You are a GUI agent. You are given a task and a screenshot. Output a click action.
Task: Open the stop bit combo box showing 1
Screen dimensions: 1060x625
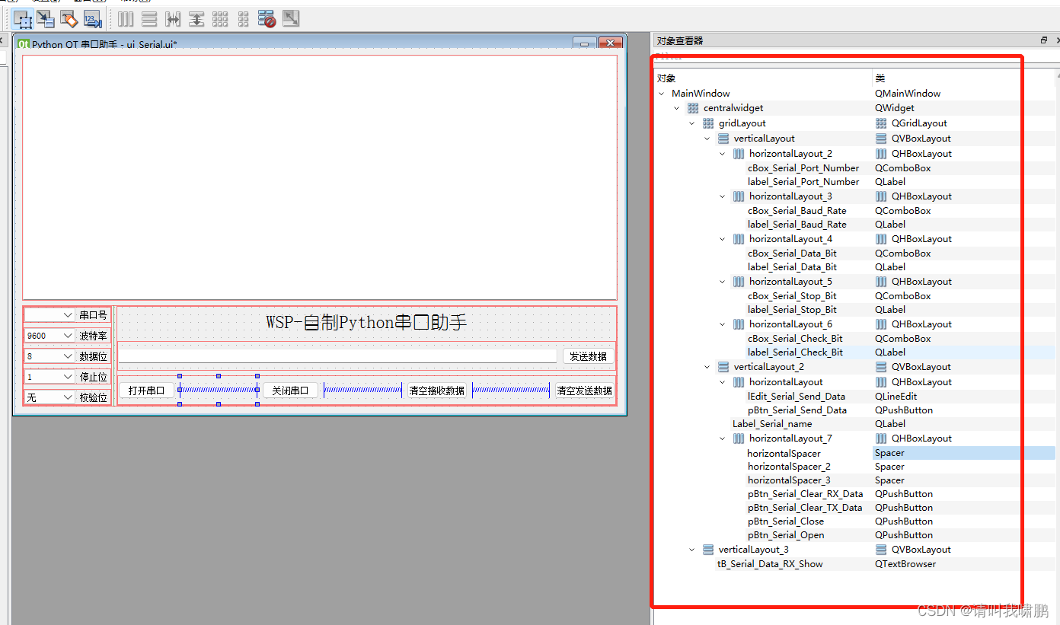(49, 377)
